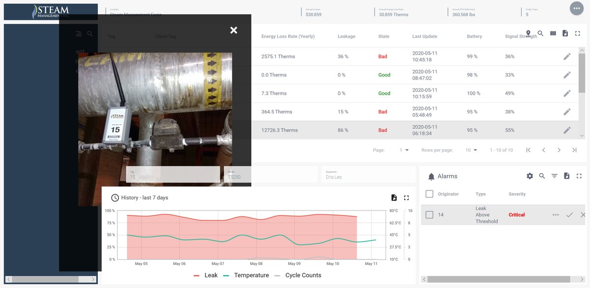This screenshot has width=590, height=288.
Task: Check the checkbox for alarm 14
Action: [x=429, y=214]
